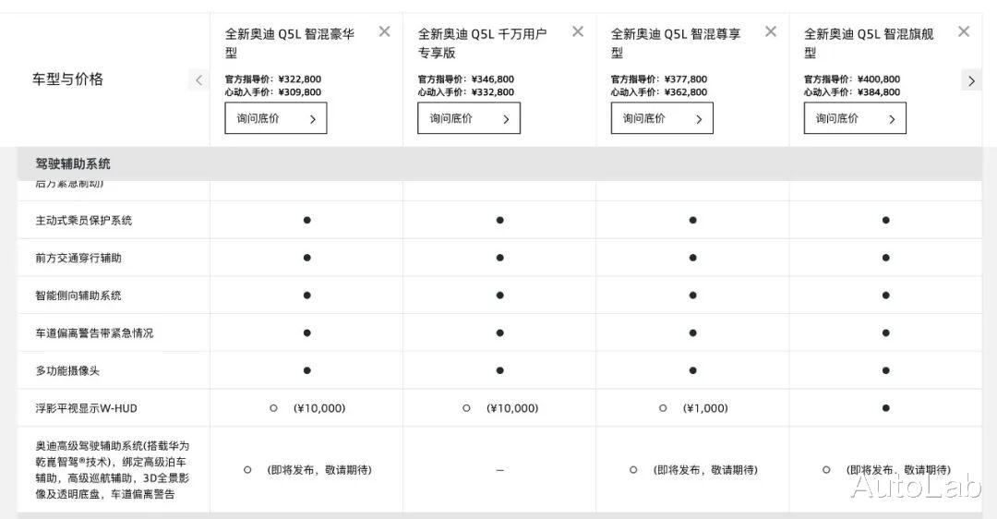Click 询问底价 for 智混旗舰型
Viewport: 997px width, 519px height.
(x=855, y=118)
